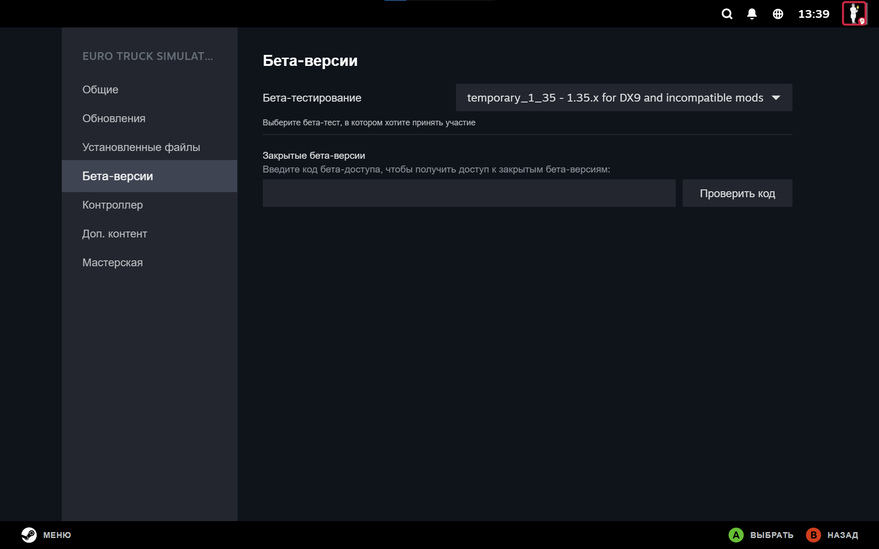The height and width of the screenshot is (549, 879).
Task: Open the Доп. контент tab
Action: click(149, 234)
